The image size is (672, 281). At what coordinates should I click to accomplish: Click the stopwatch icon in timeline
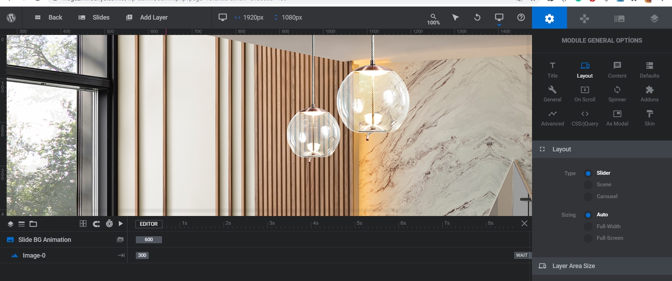(x=110, y=224)
